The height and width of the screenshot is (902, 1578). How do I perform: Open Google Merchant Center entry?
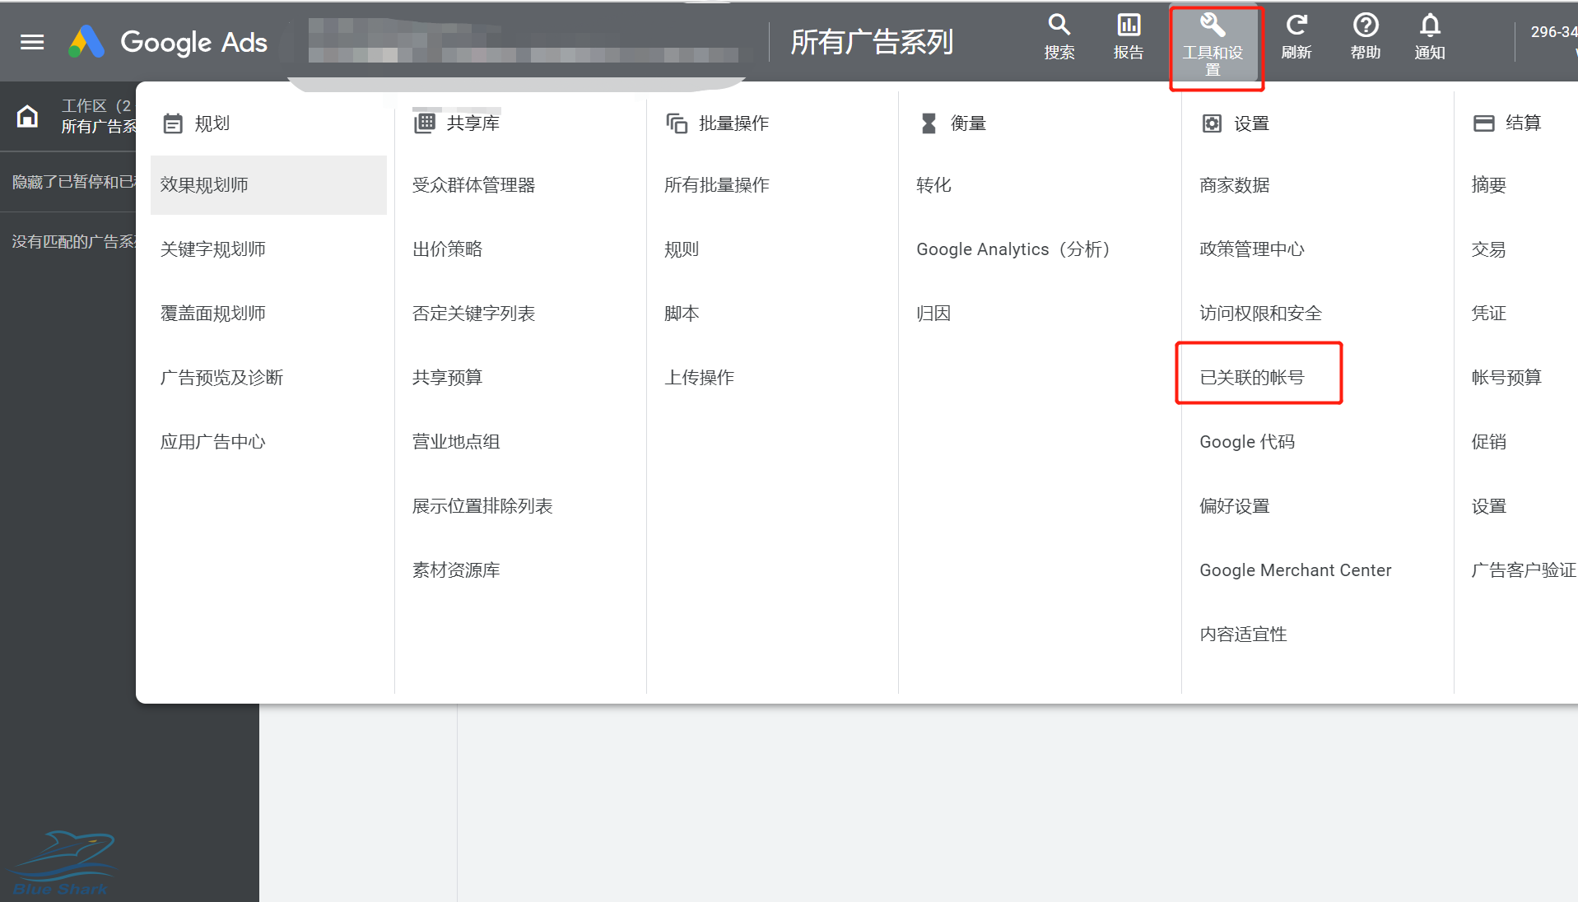pos(1295,570)
